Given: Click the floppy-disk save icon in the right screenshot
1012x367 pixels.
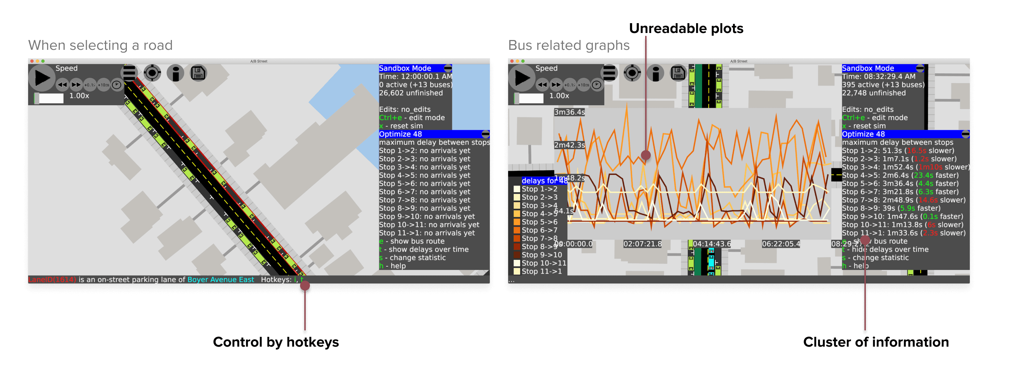Looking at the screenshot, I should 679,73.
